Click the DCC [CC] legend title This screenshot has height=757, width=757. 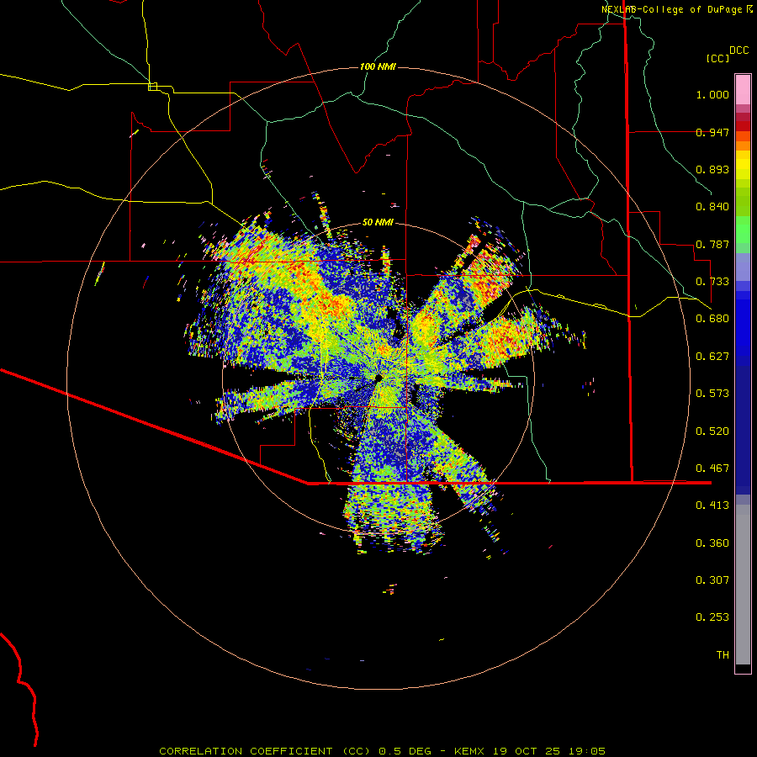727,54
